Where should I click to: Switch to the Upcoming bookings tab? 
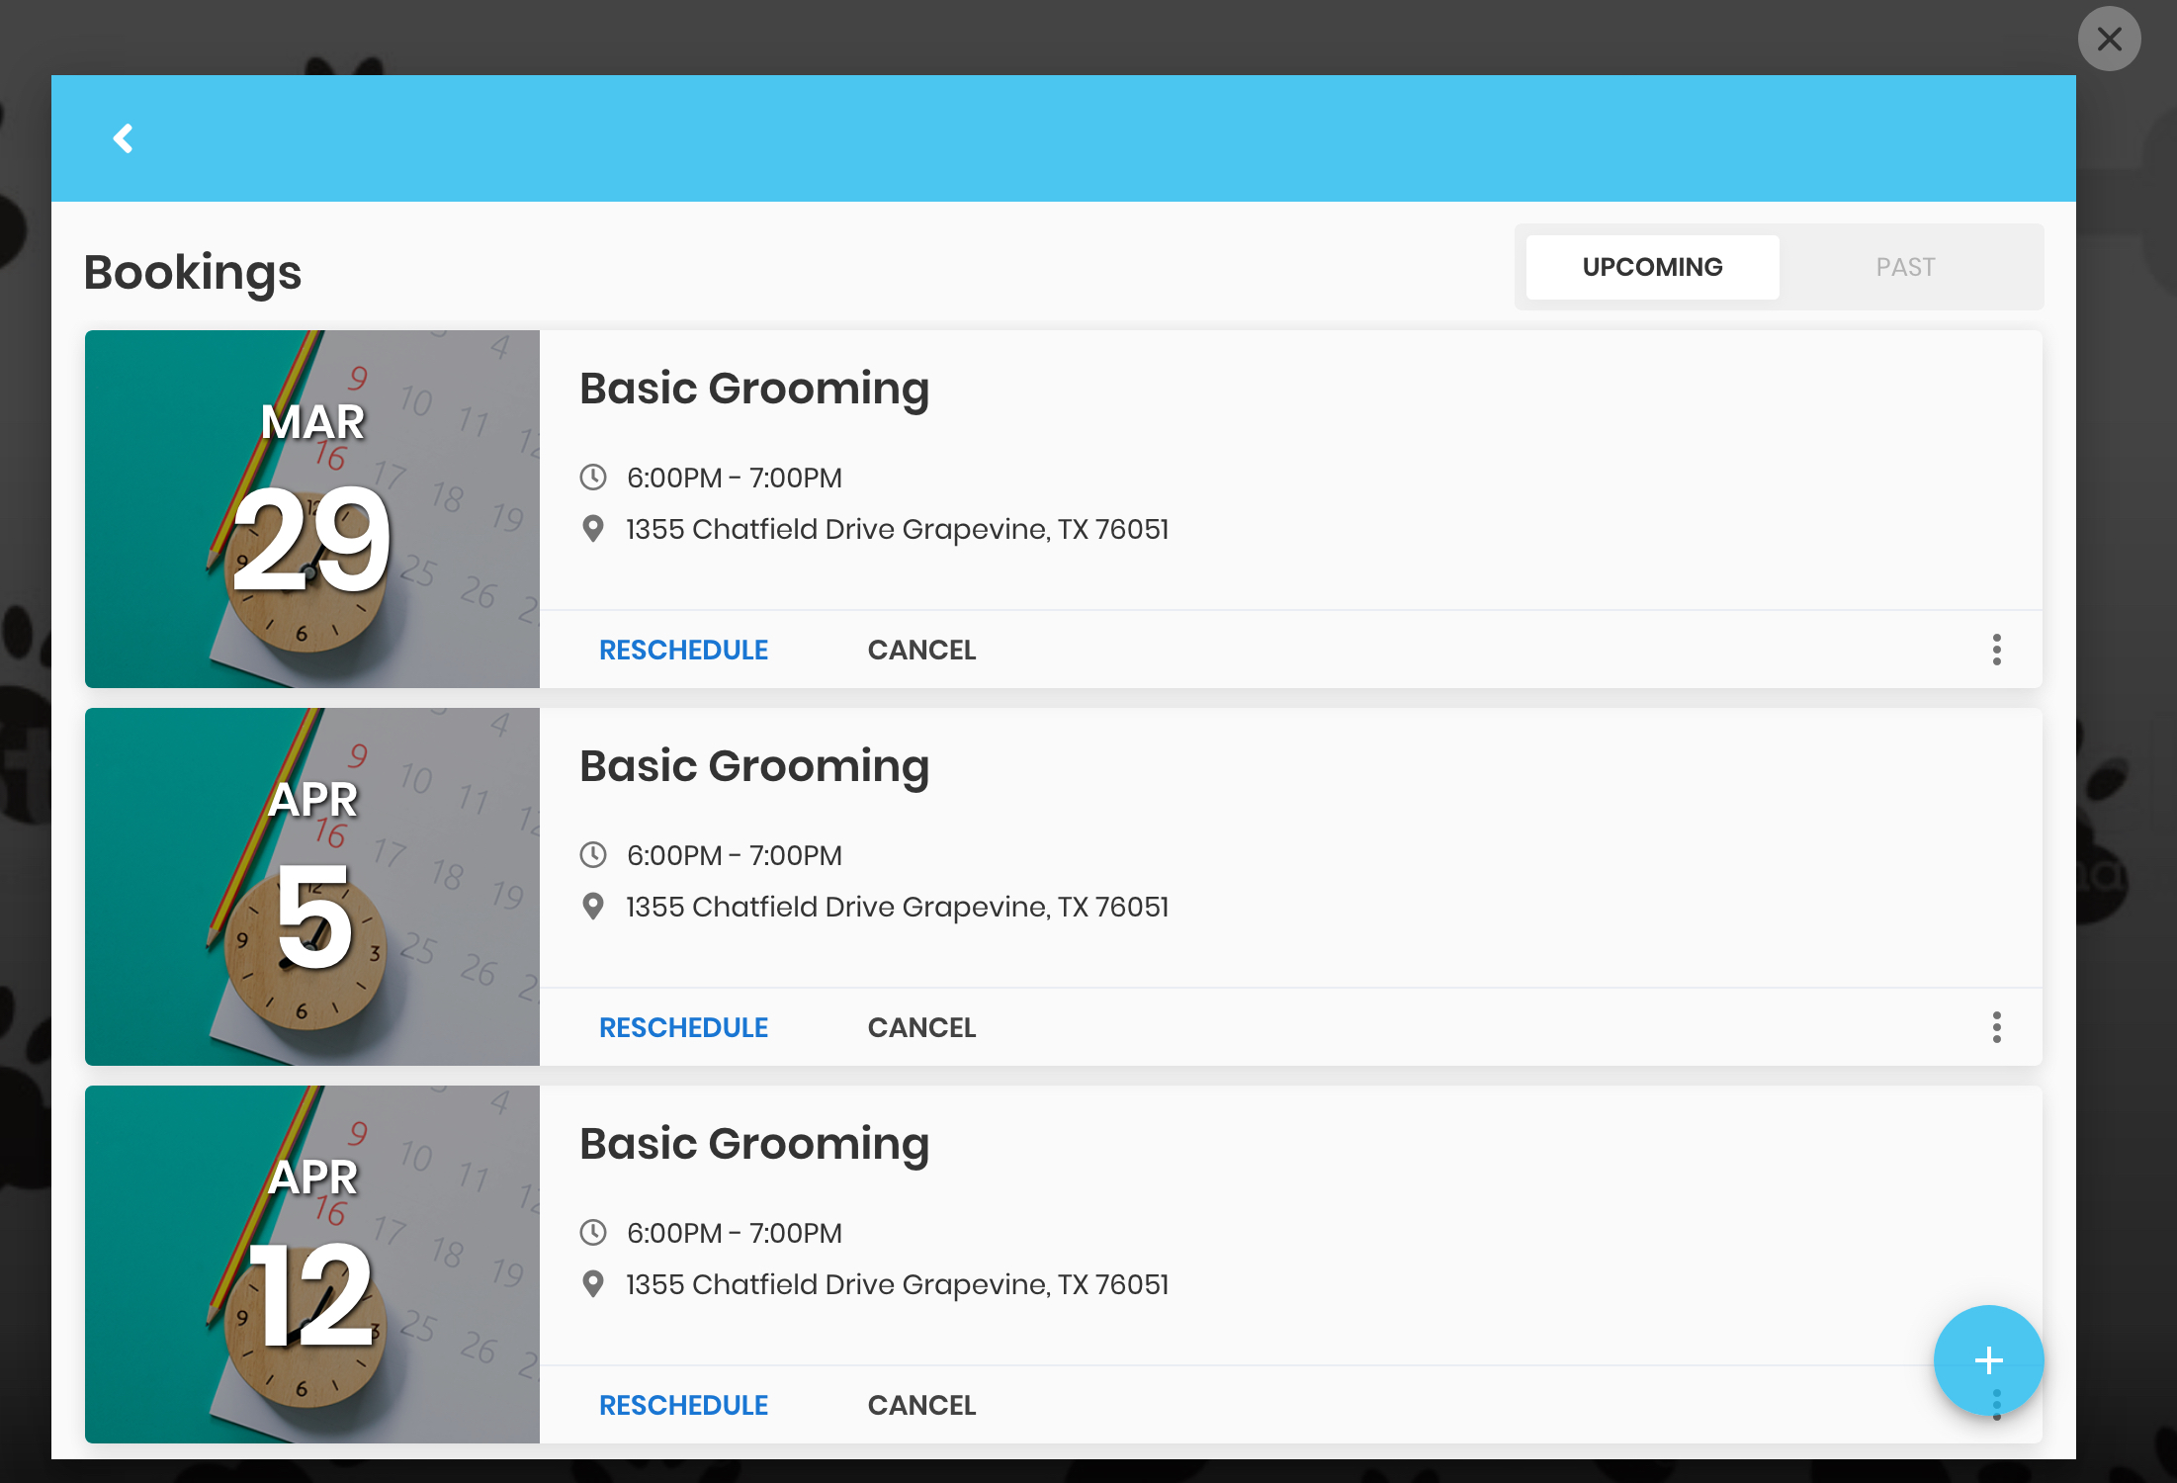click(1652, 267)
